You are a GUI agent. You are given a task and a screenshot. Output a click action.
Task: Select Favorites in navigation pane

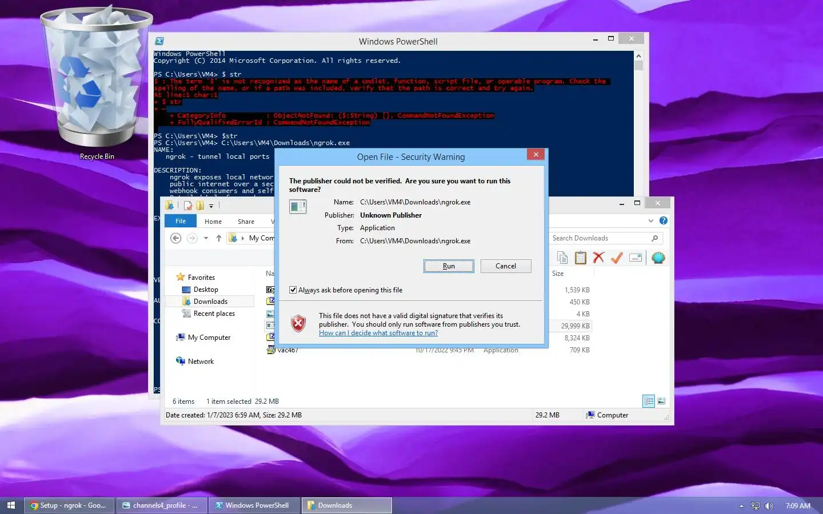click(x=201, y=278)
